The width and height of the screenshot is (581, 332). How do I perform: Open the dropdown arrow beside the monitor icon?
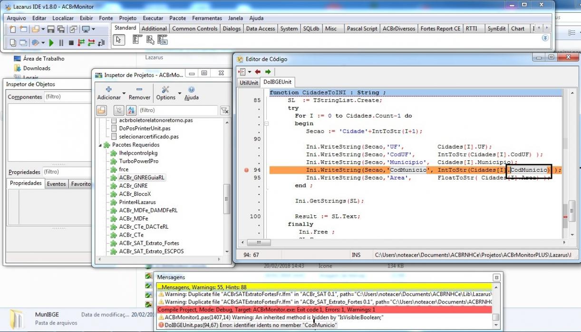[x=93, y=29]
